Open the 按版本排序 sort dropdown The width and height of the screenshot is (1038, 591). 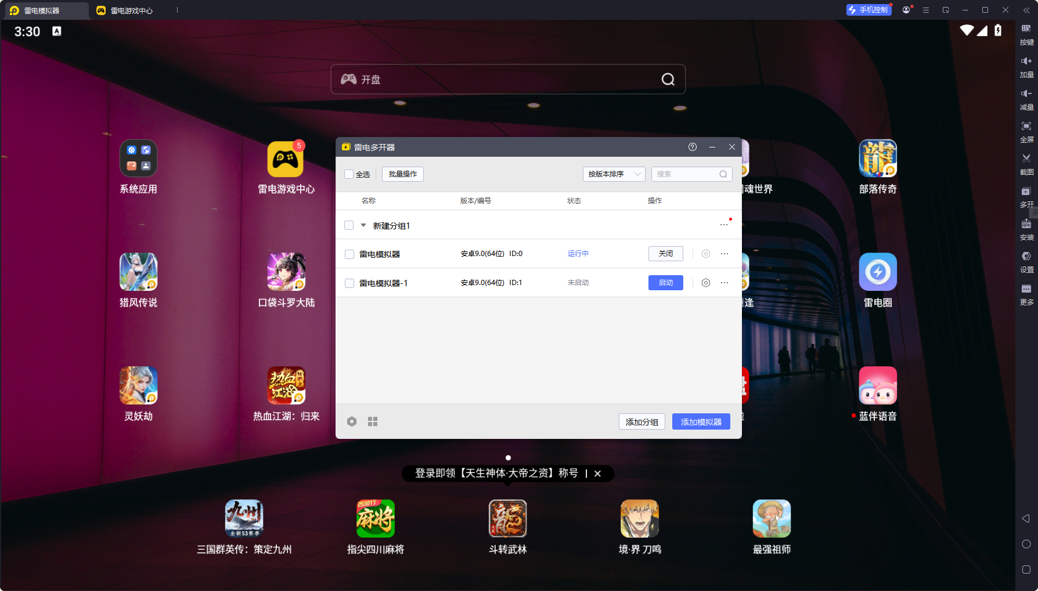click(x=614, y=174)
